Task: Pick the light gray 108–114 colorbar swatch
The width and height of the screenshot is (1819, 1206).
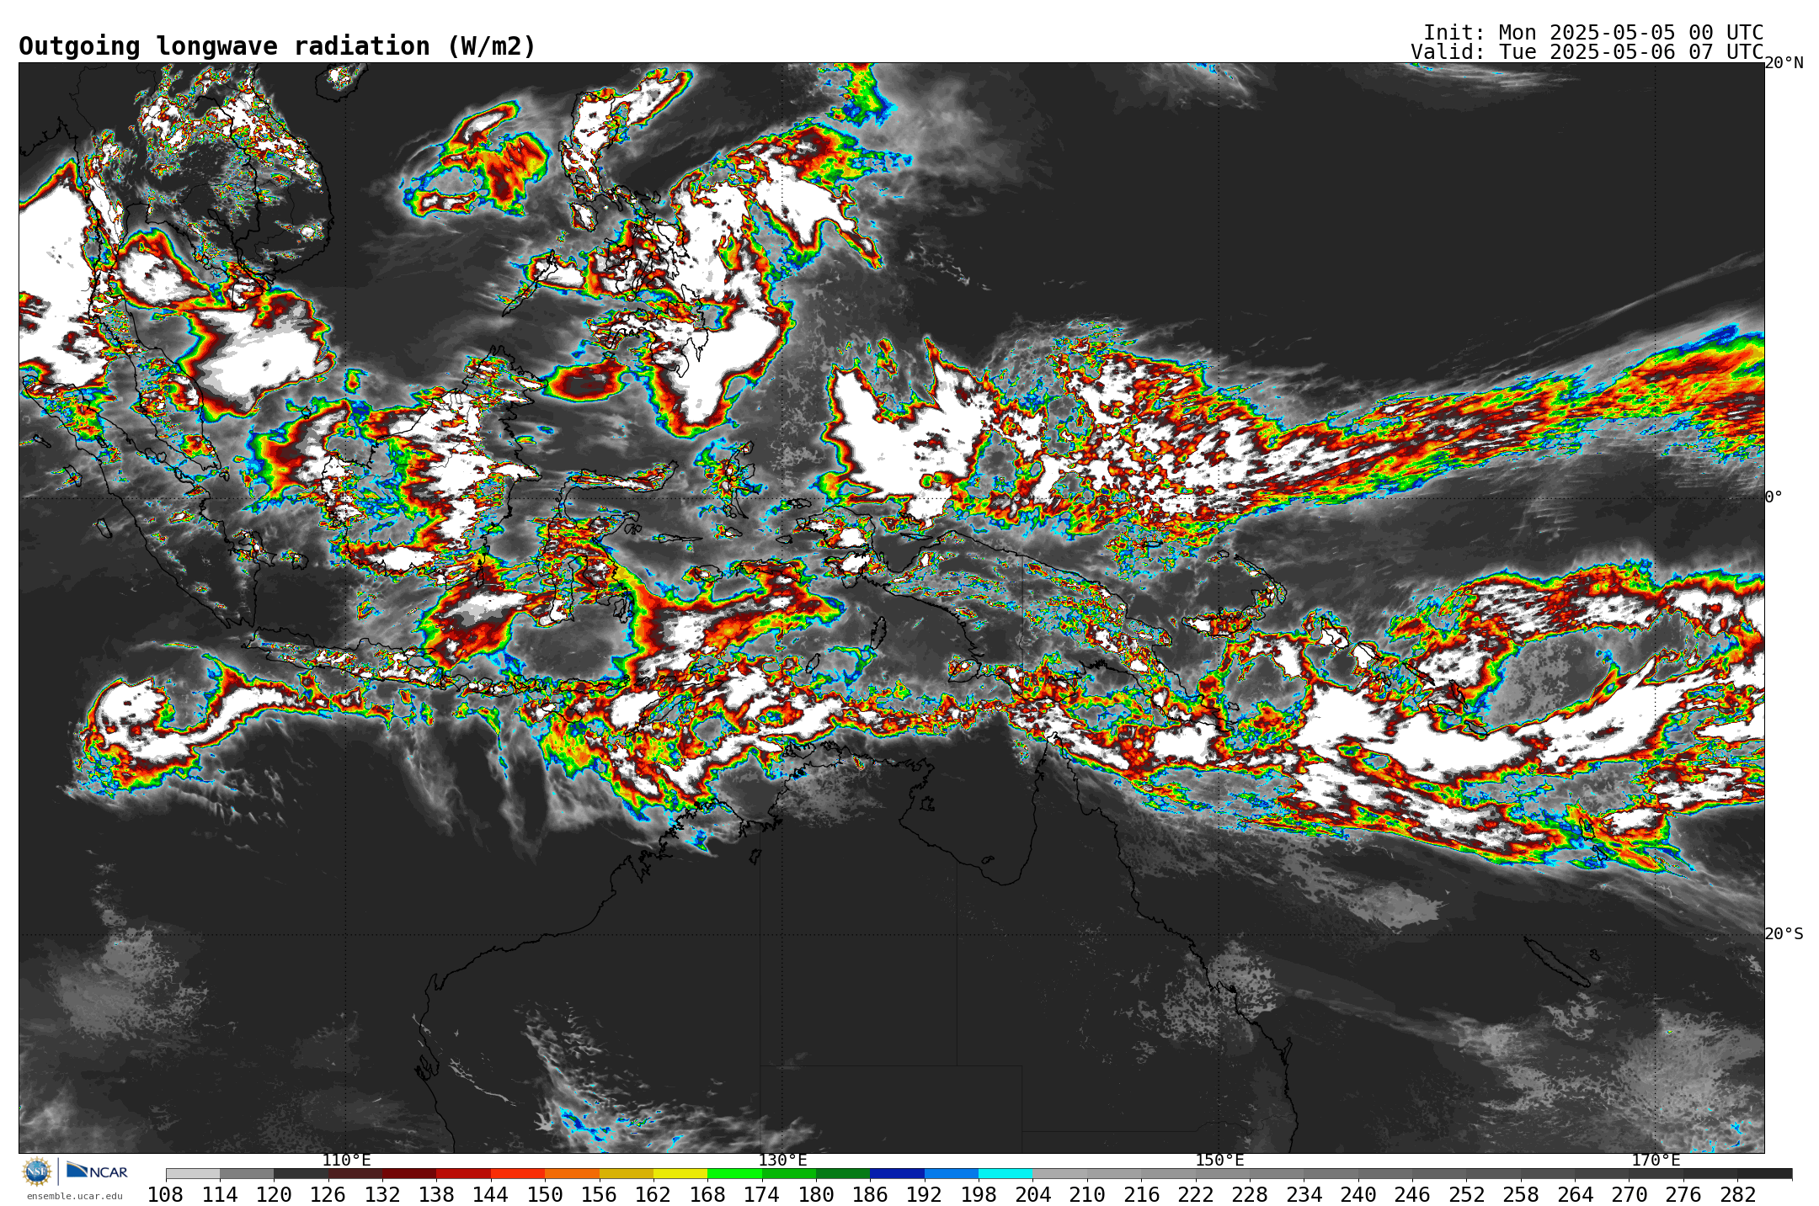Action: point(193,1174)
